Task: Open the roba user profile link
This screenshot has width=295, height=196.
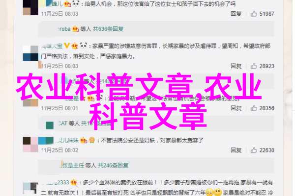Action: [x=64, y=29]
